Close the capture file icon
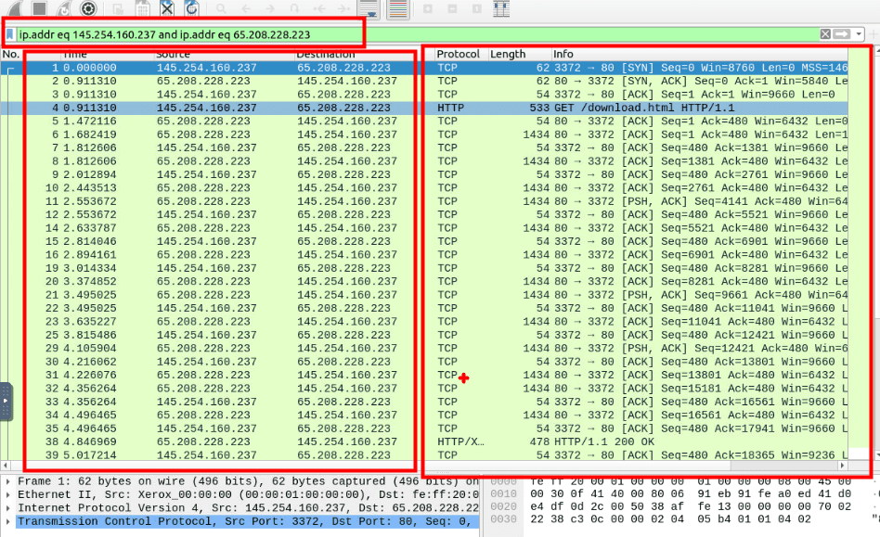 [x=166, y=8]
